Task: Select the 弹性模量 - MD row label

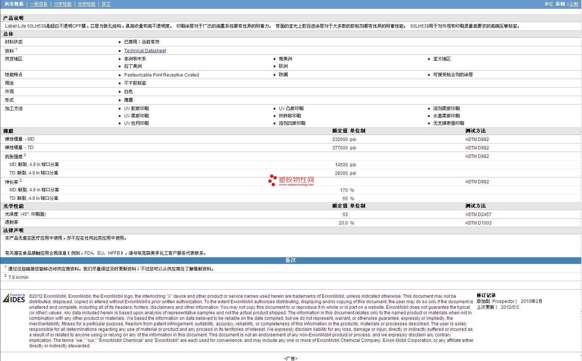Action: point(19,139)
